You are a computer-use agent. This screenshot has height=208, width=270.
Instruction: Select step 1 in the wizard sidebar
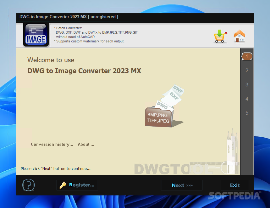click(247, 57)
